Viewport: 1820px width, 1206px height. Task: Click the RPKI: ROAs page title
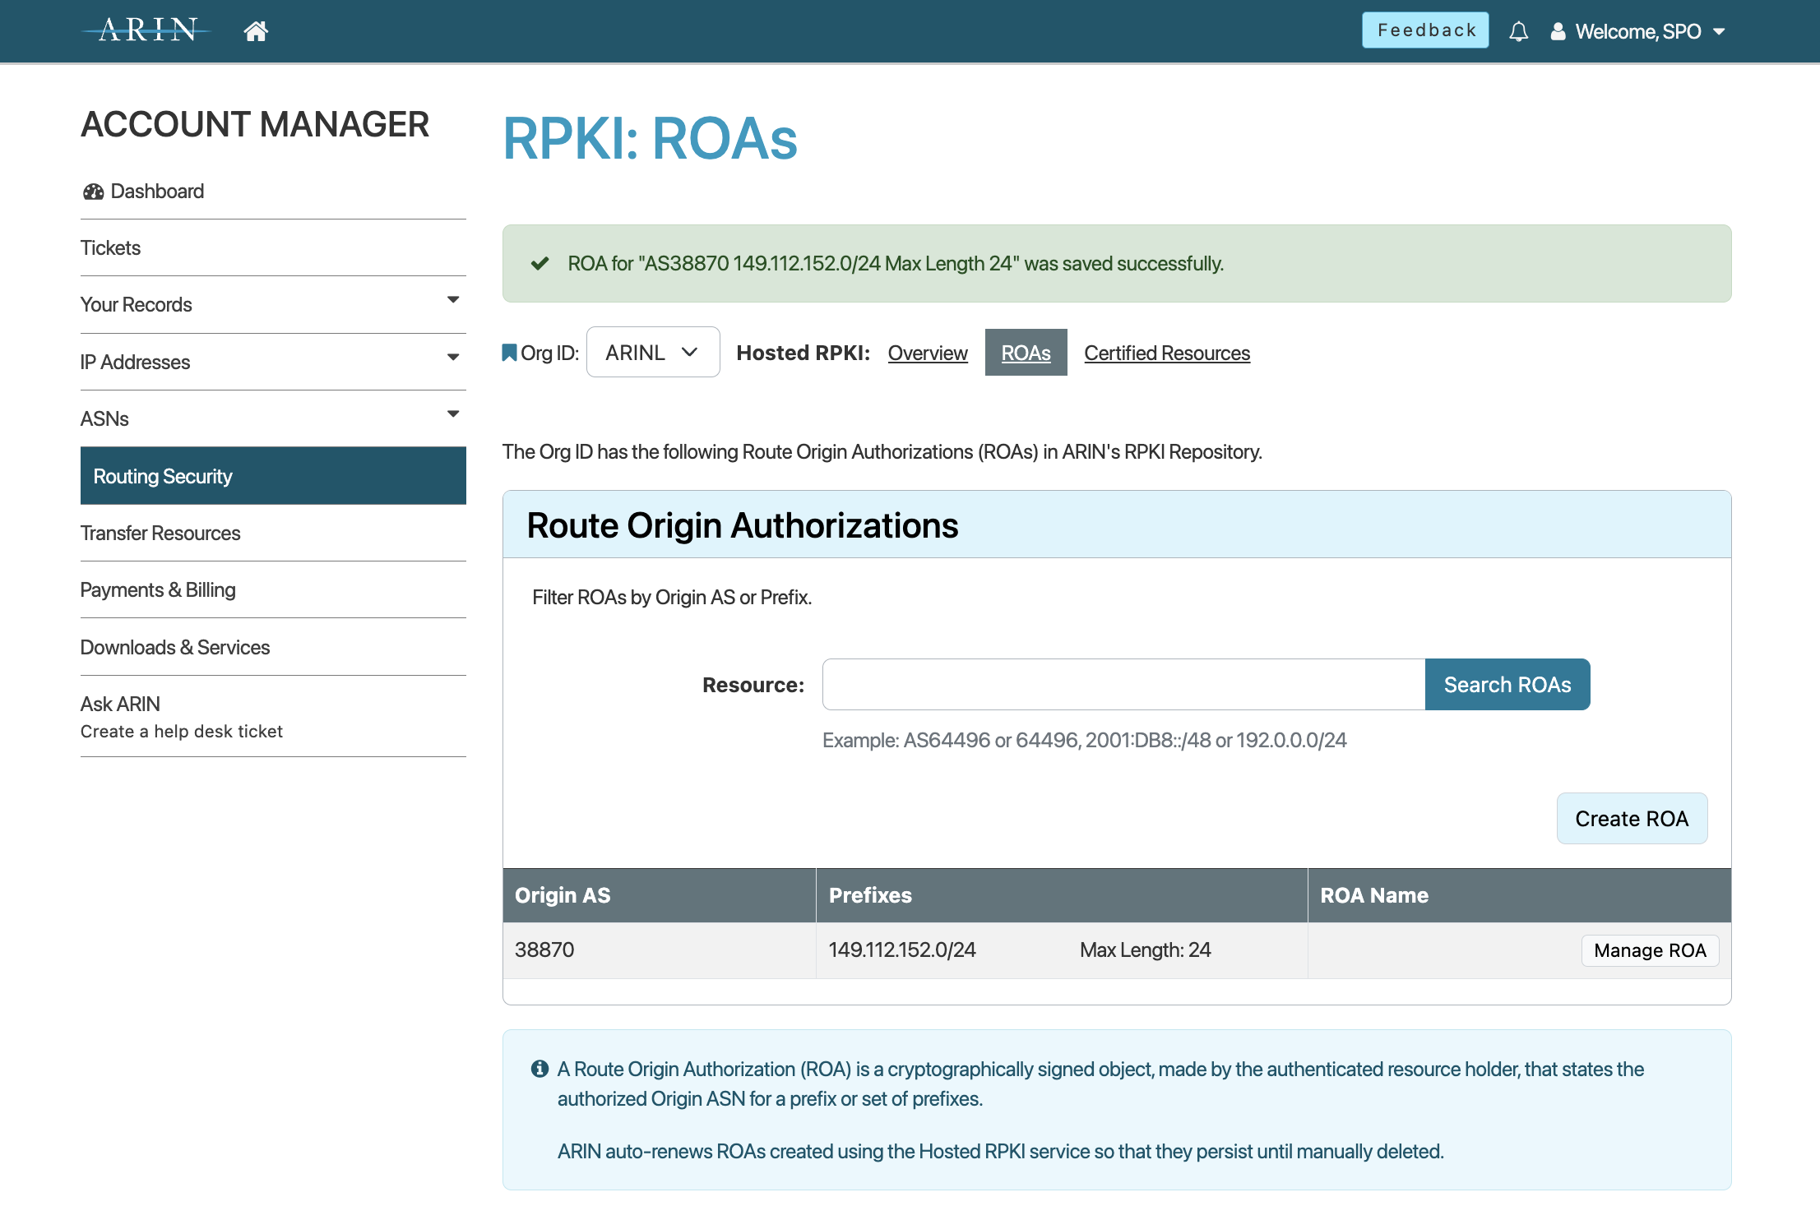click(x=650, y=138)
